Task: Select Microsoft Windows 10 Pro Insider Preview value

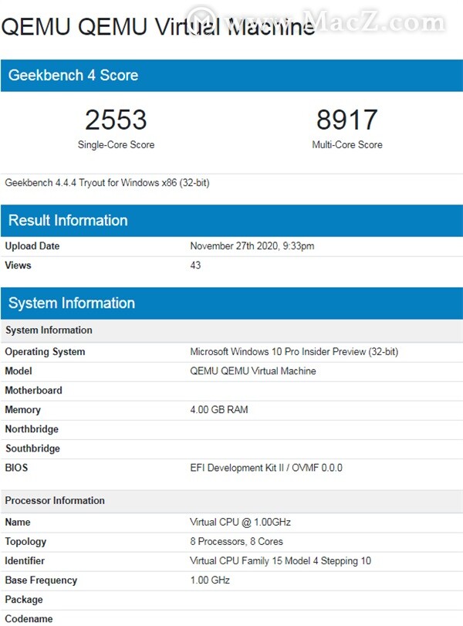Action: click(294, 352)
